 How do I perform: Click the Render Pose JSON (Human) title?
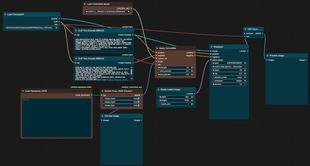[118, 91]
